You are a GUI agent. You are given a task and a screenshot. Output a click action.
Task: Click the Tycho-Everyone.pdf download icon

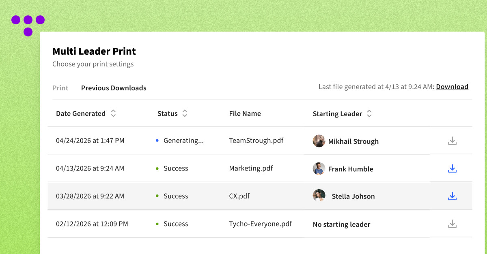pos(452,224)
